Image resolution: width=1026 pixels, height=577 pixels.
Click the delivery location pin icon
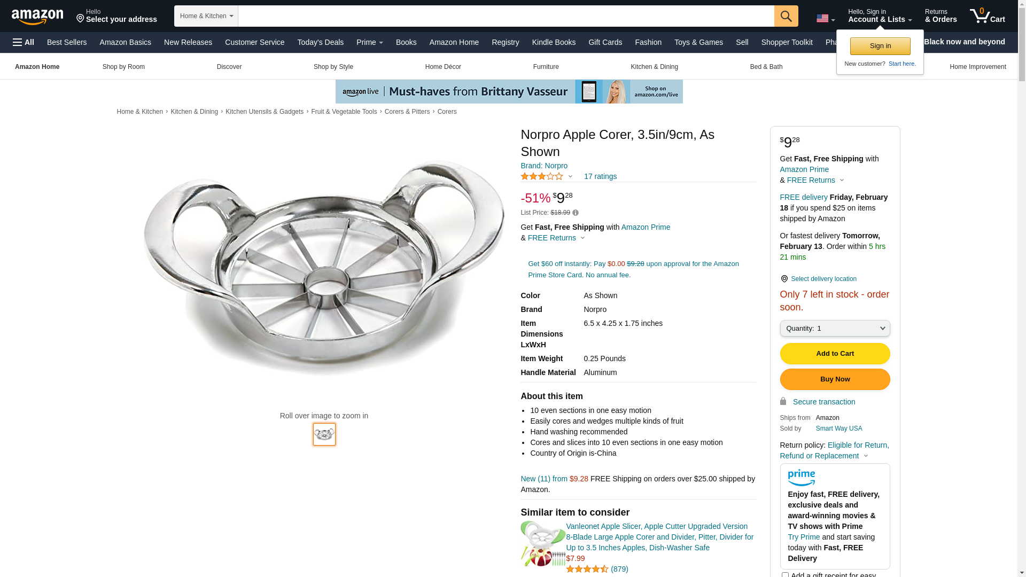[x=784, y=279]
